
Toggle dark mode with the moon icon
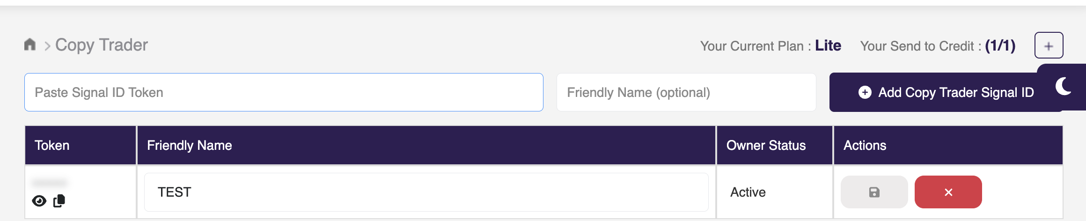pos(1064,87)
